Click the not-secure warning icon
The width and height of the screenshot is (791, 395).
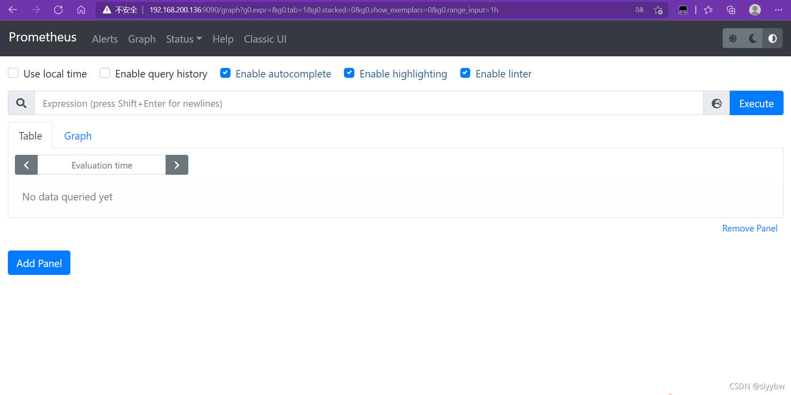[107, 10]
